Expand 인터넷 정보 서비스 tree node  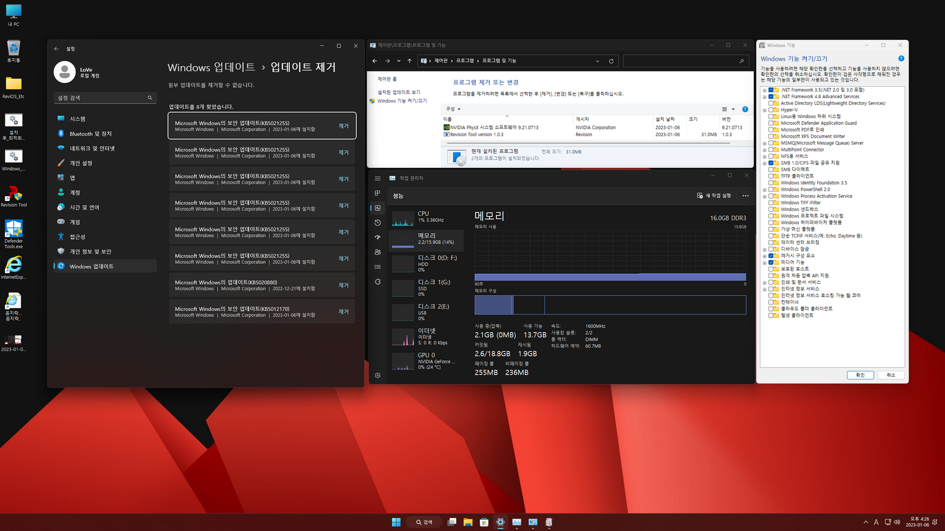[764, 289]
